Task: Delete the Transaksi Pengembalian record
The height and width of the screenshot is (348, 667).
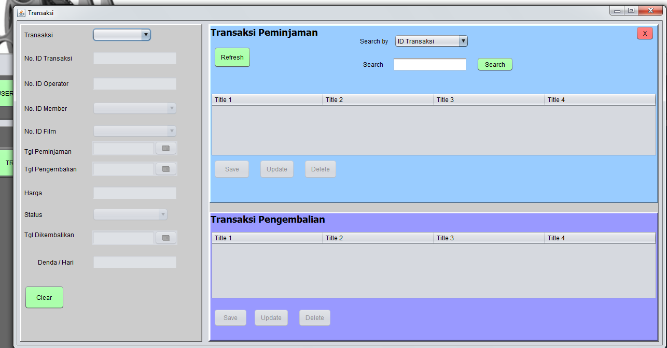Action: tap(314, 317)
